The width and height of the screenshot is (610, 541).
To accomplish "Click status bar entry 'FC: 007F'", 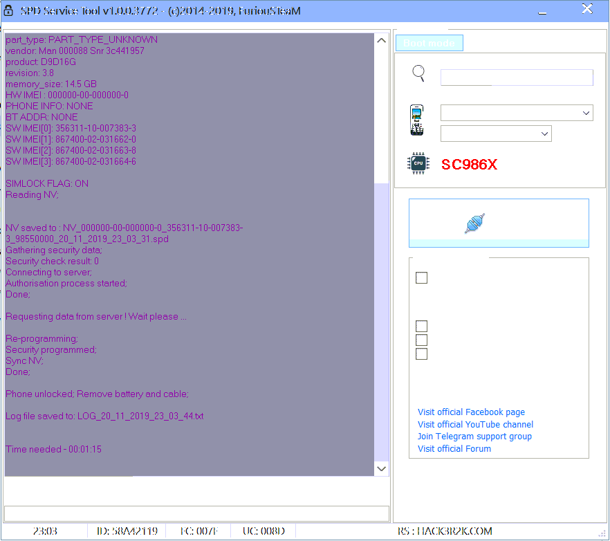I will [198, 531].
